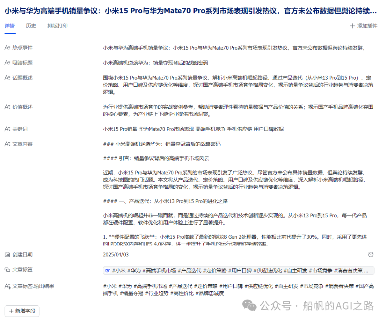Click the paragraph starting 小米高端机的崛起并非一蹴而就
Screen dimensions: 386x321
235,219
